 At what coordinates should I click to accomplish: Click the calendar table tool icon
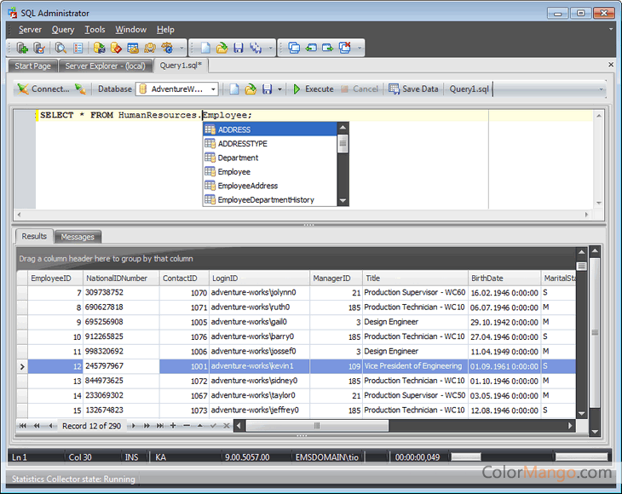[x=133, y=48]
